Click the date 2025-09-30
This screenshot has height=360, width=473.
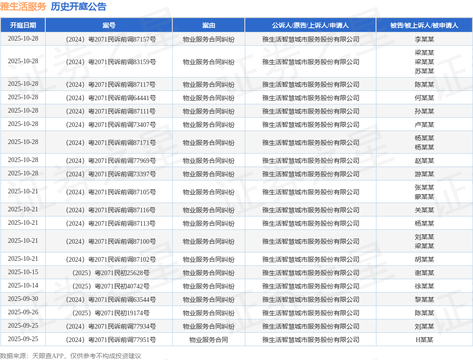point(23,299)
